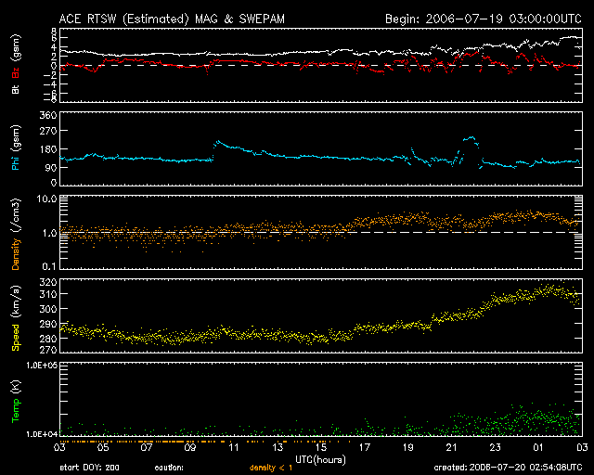Click the blue Phi peak near hour 10
The width and height of the screenshot is (594, 475).
click(218, 142)
